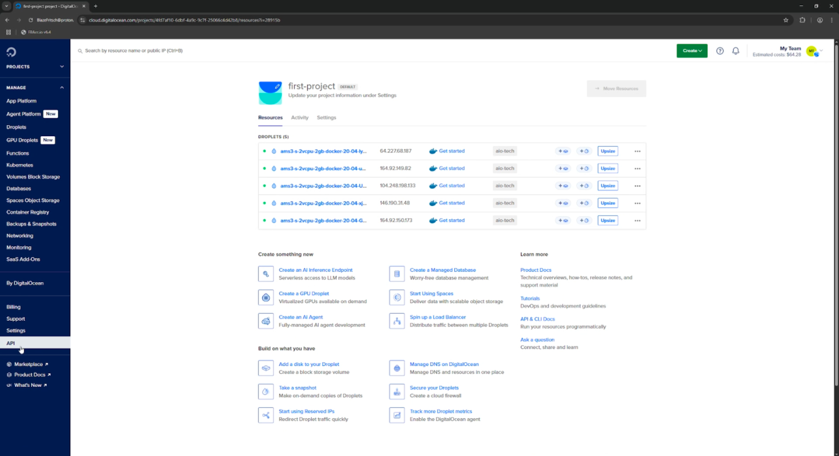Reload the page in the browser
Screen dimensions: 839x456
click(30, 20)
